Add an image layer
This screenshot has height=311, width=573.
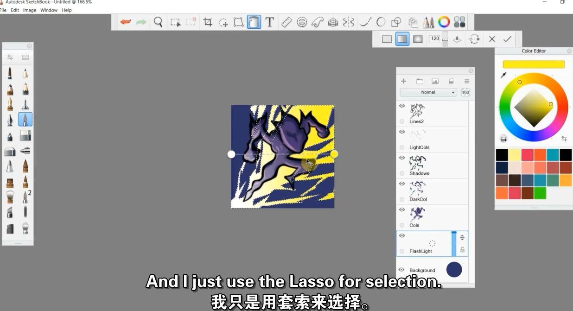(435, 81)
